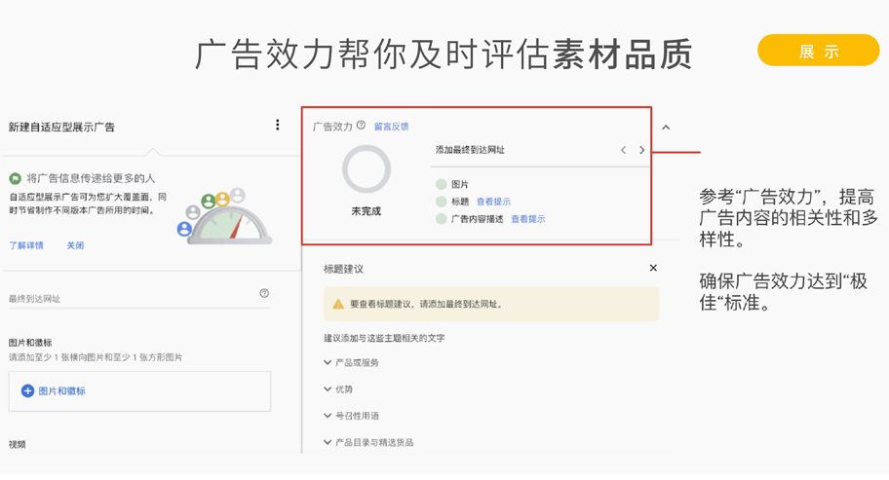Click the 广告效力 circular progress ring
Viewport: 889px width, 480px height.
(367, 169)
